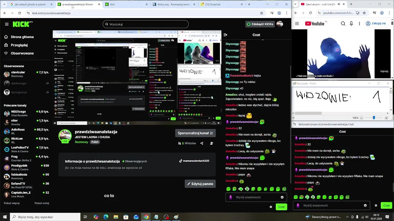
Task: Open the emoji picker in main chat
Action: click(x=282, y=197)
